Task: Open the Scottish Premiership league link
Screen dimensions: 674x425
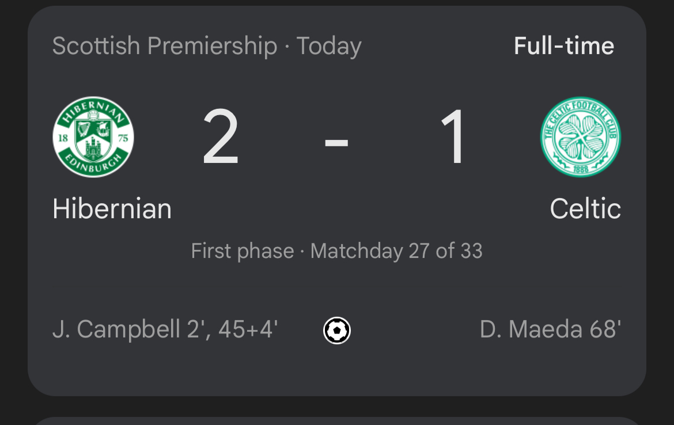Action: click(164, 46)
